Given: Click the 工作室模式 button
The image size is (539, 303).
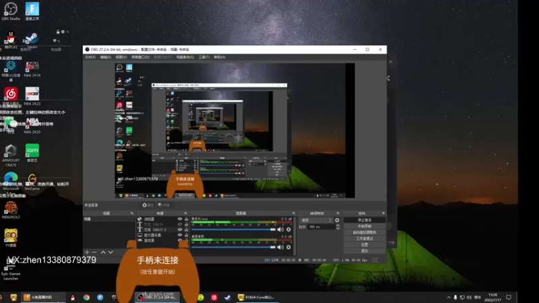Looking at the screenshot, I should [x=364, y=238].
